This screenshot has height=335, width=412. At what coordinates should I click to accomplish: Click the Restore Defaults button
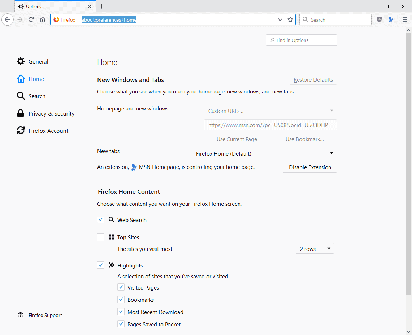pos(313,79)
